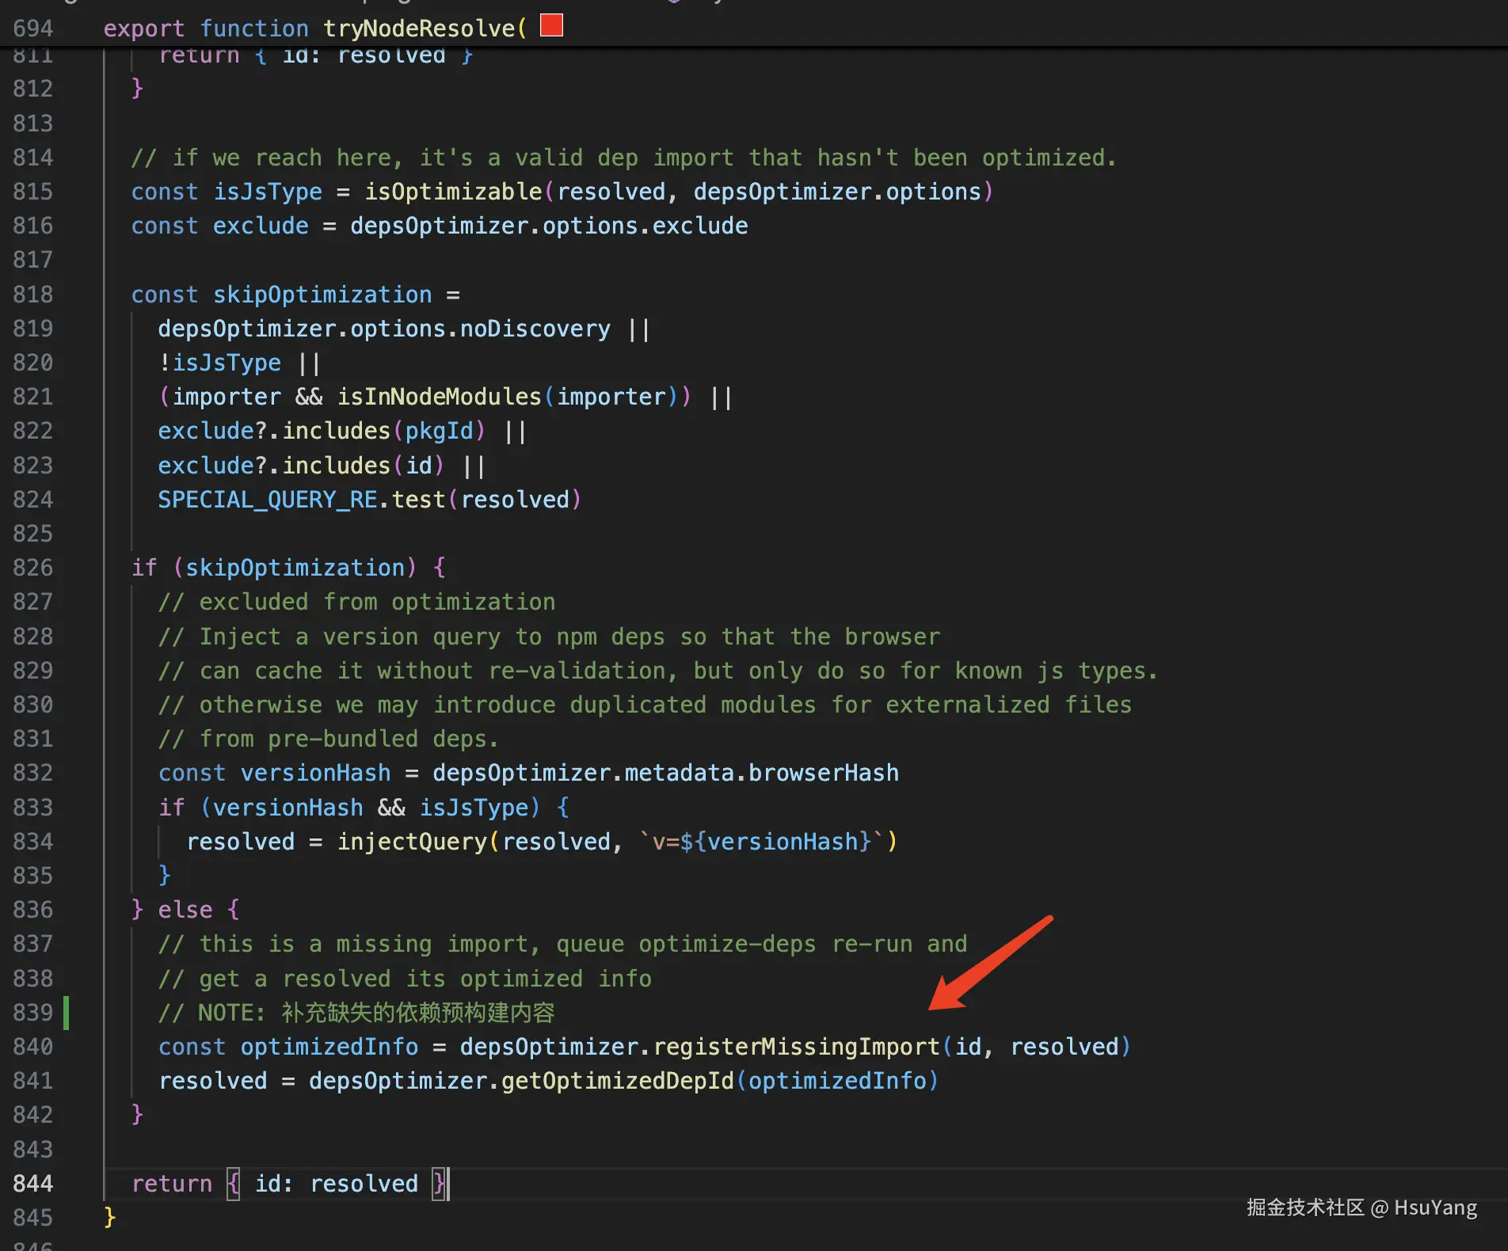Click the comment 'get a resolved its optimized info'
The width and height of the screenshot is (1508, 1251).
pyautogui.click(x=405, y=979)
